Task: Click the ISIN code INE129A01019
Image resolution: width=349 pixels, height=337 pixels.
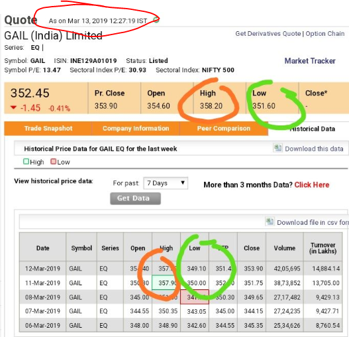Action: pyautogui.click(x=93, y=60)
